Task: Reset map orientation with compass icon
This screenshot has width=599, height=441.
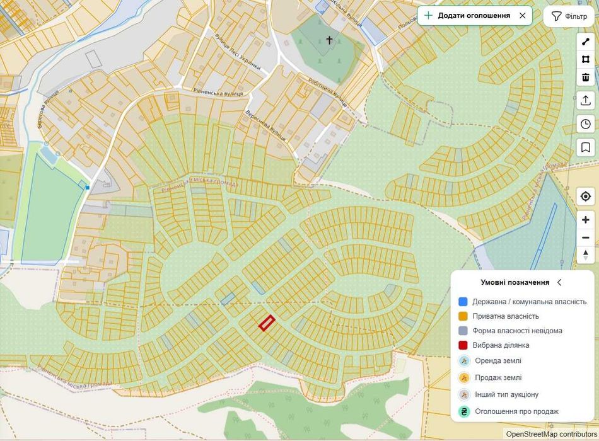Action: coord(585,255)
